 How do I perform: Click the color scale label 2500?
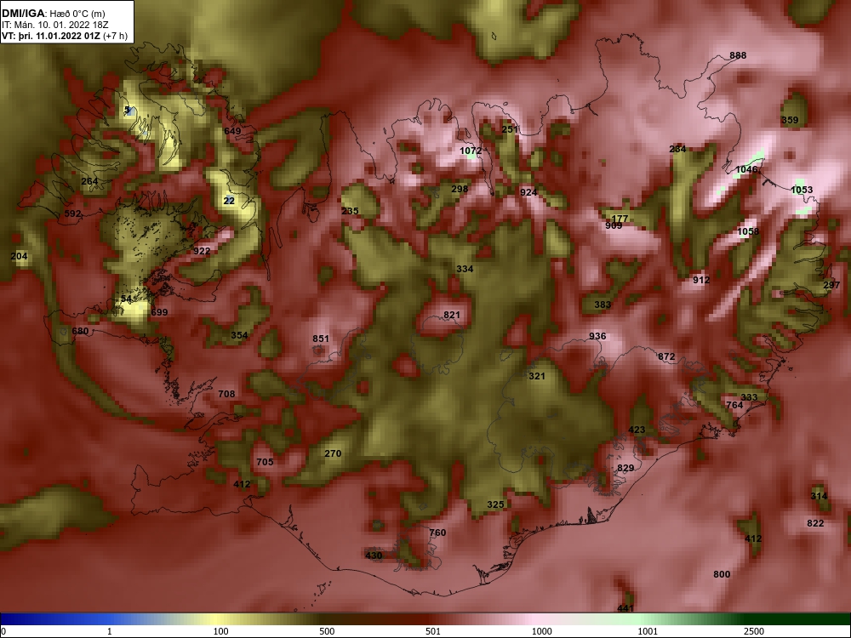coord(754,631)
